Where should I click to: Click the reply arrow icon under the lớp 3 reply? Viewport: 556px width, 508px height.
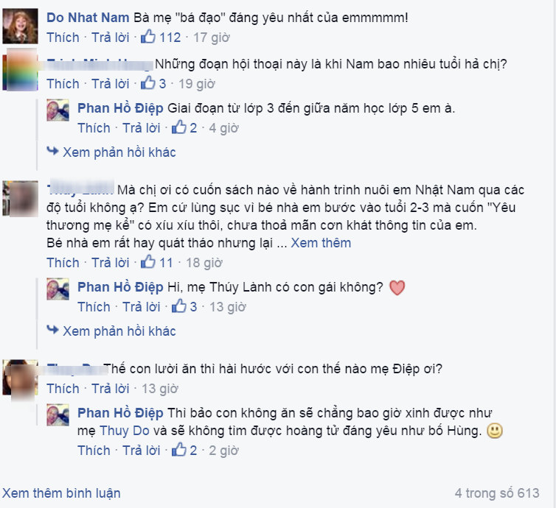click(x=53, y=152)
